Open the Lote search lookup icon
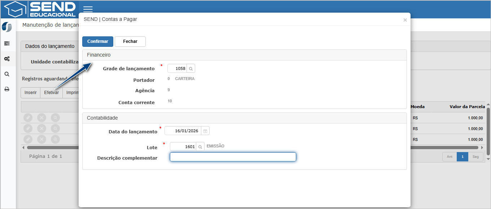491x209 pixels. 200,147
